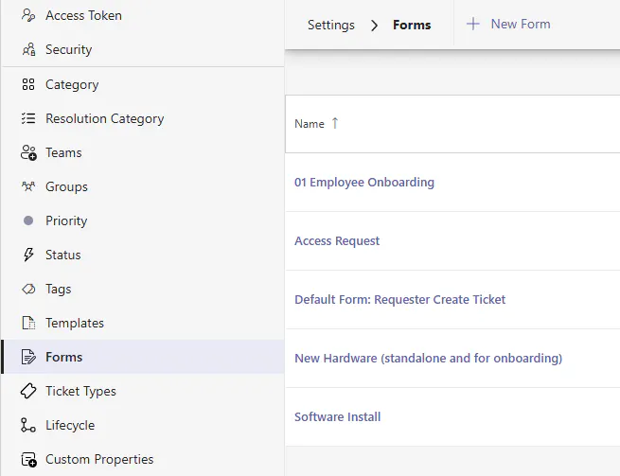Open the Access Request form
This screenshot has width=620, height=476.
pyautogui.click(x=337, y=240)
